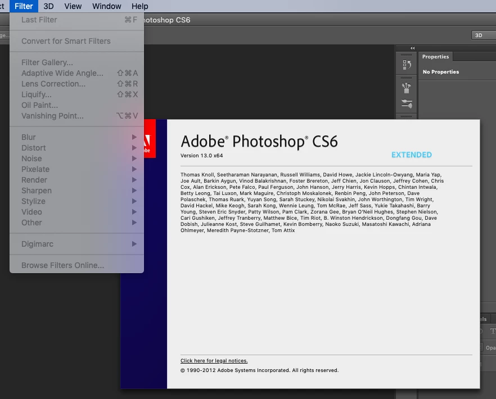Open the 3D workspace switcher dropdown

tap(484, 35)
